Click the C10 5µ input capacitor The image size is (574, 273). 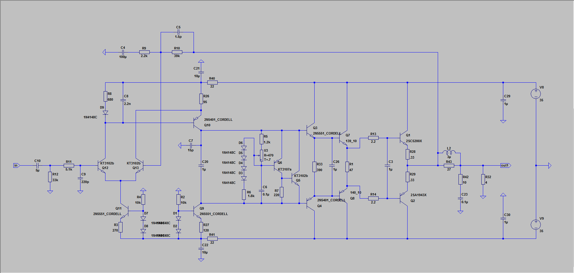tap(37, 166)
